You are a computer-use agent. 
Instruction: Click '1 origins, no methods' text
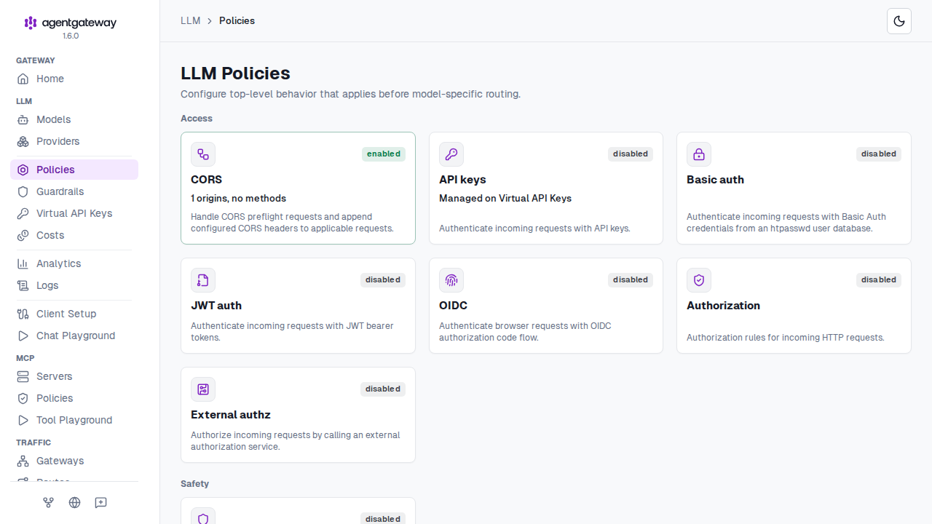(x=239, y=199)
